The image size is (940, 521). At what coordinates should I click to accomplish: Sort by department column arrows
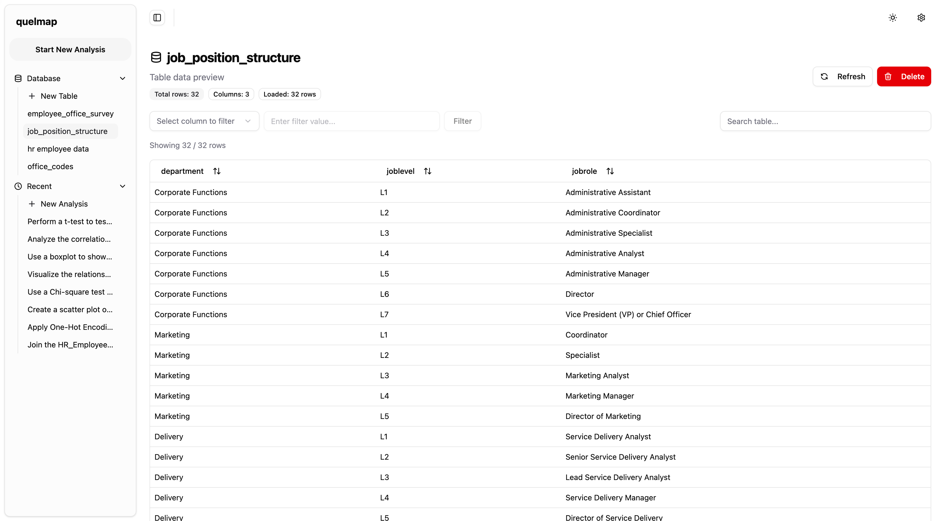point(217,171)
